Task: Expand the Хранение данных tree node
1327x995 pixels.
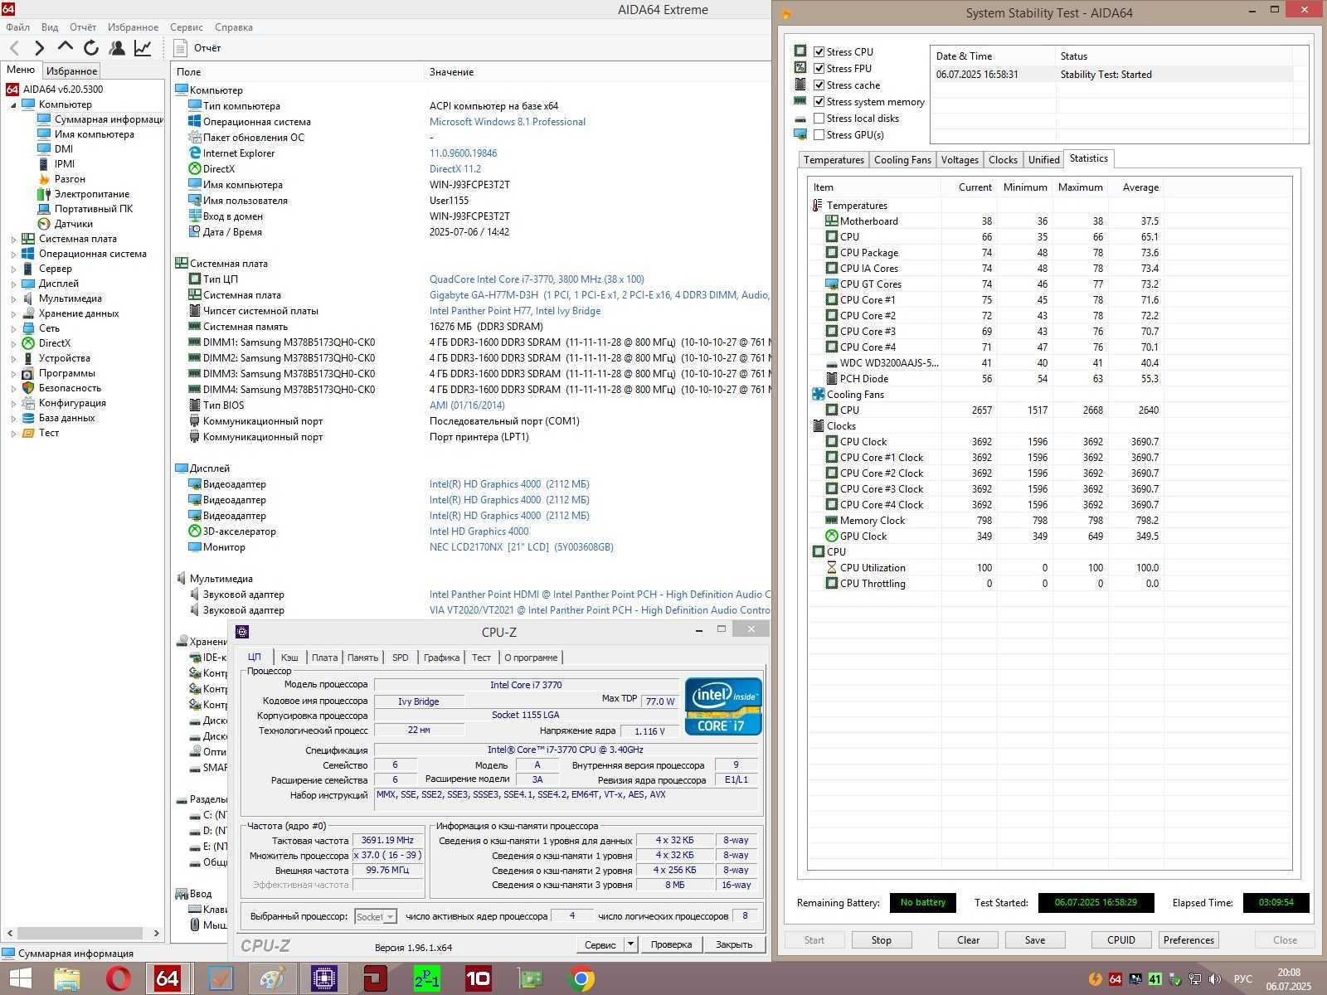Action: pyautogui.click(x=13, y=313)
